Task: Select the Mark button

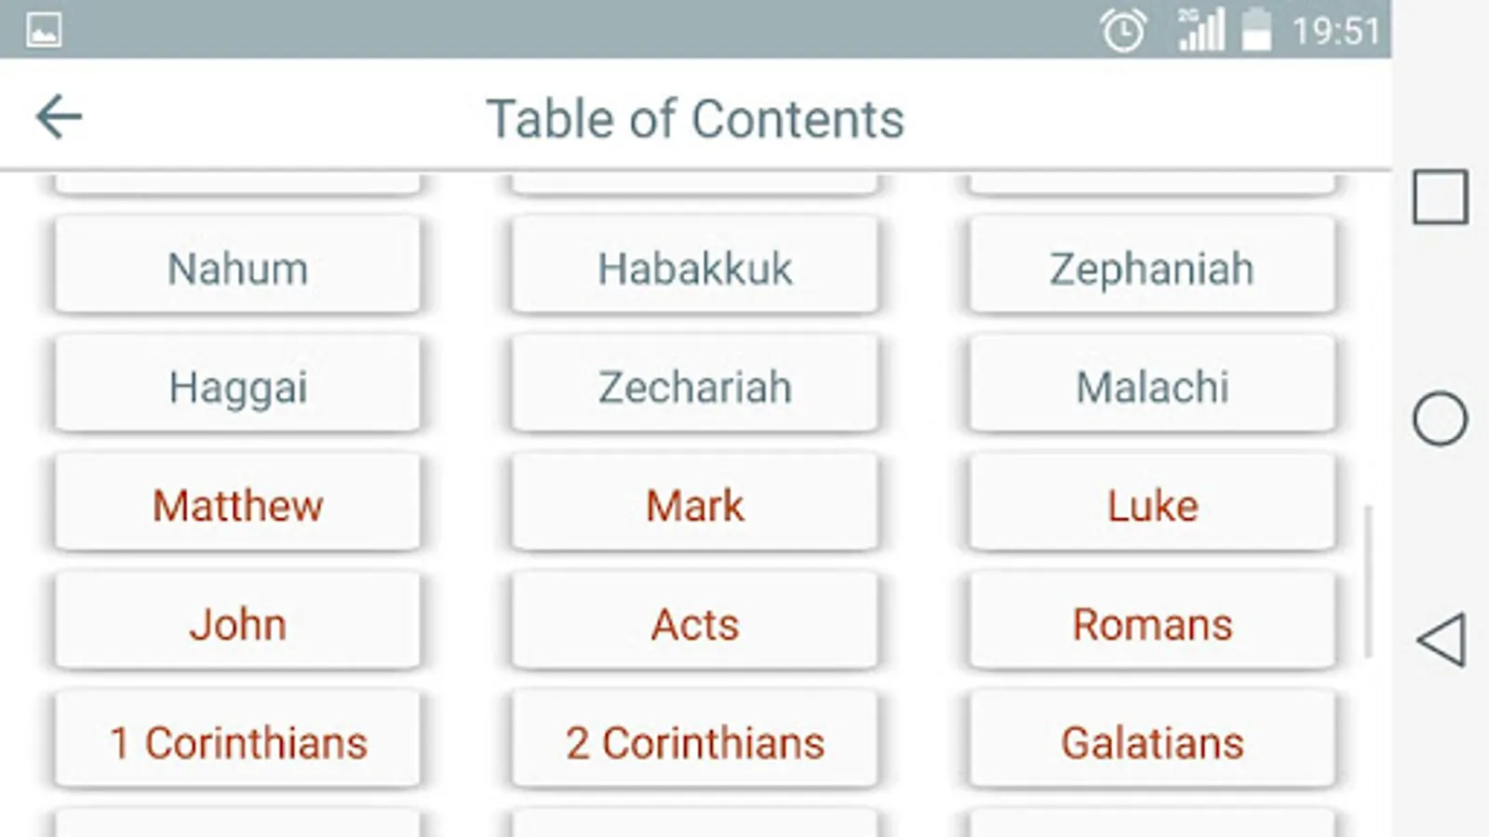Action: pyautogui.click(x=694, y=503)
